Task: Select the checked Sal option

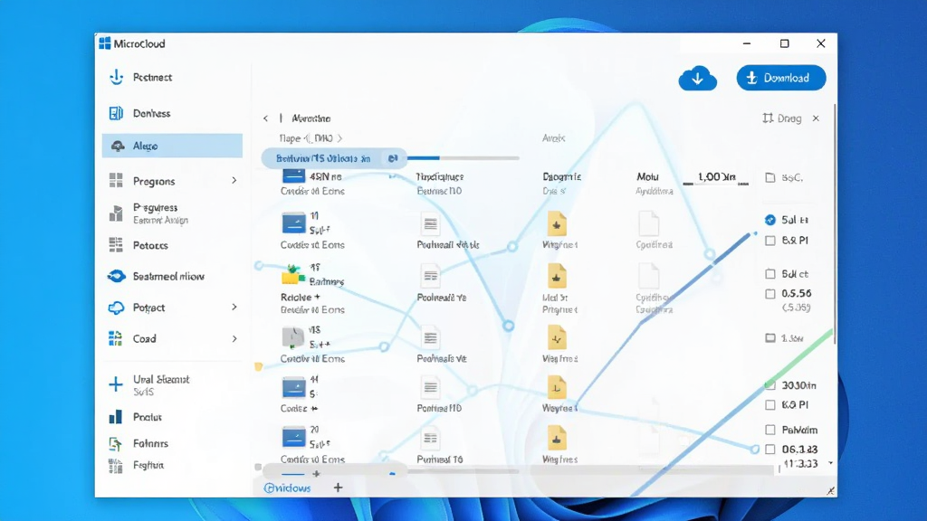Action: [769, 220]
